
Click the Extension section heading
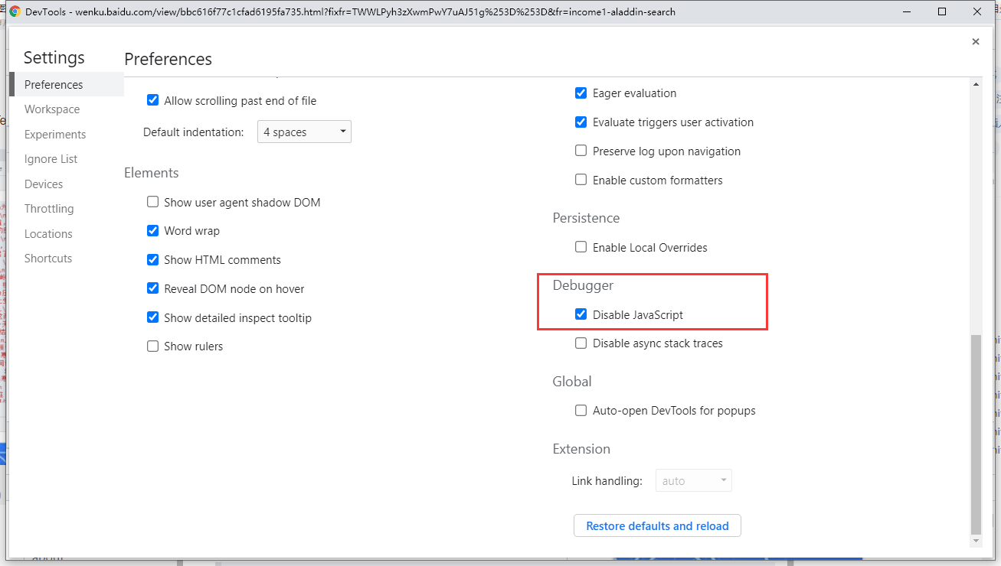581,449
